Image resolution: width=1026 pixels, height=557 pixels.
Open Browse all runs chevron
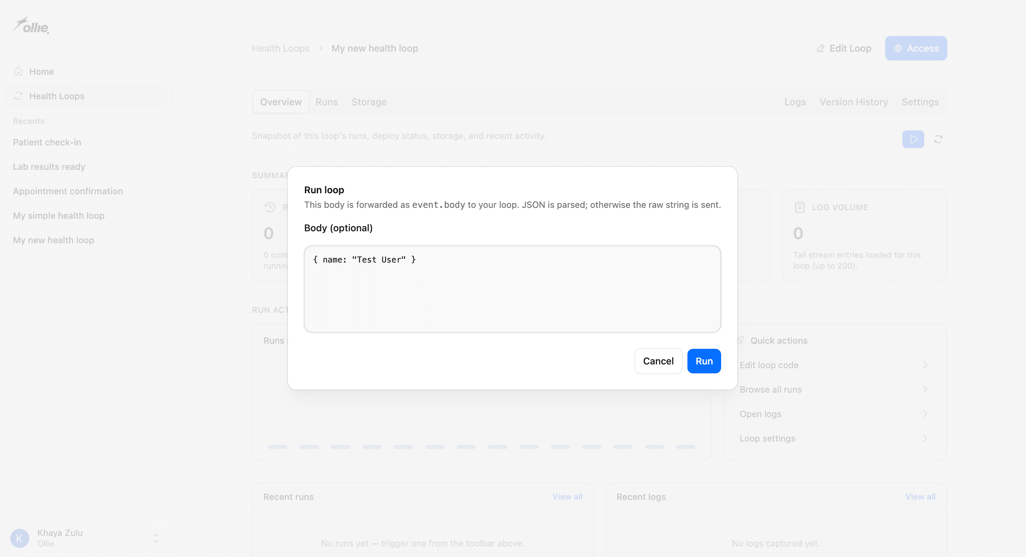[925, 389]
